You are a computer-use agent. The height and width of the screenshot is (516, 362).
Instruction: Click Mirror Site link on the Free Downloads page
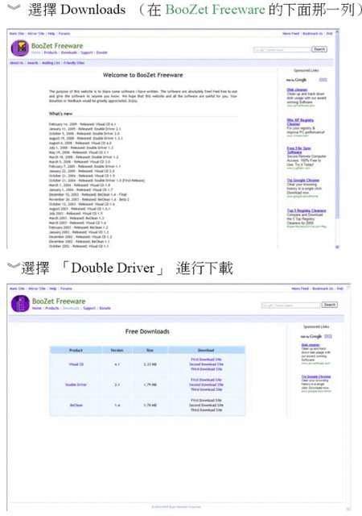pos(37,289)
